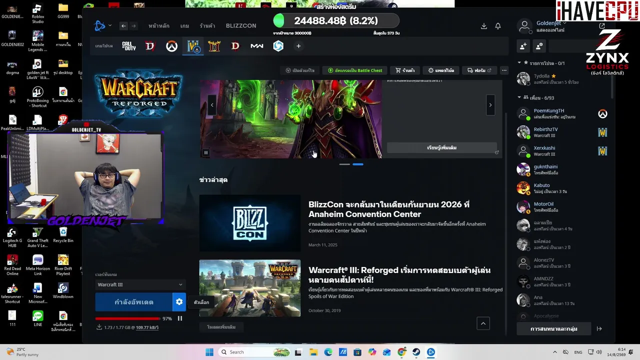This screenshot has width=640, height=360.
Task: Open the chats and groups button
Action: pos(553,328)
